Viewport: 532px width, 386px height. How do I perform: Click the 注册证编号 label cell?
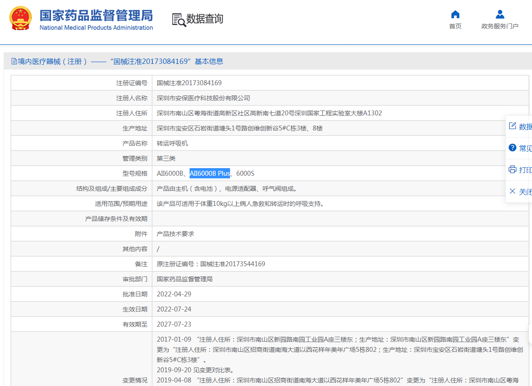pos(81,83)
